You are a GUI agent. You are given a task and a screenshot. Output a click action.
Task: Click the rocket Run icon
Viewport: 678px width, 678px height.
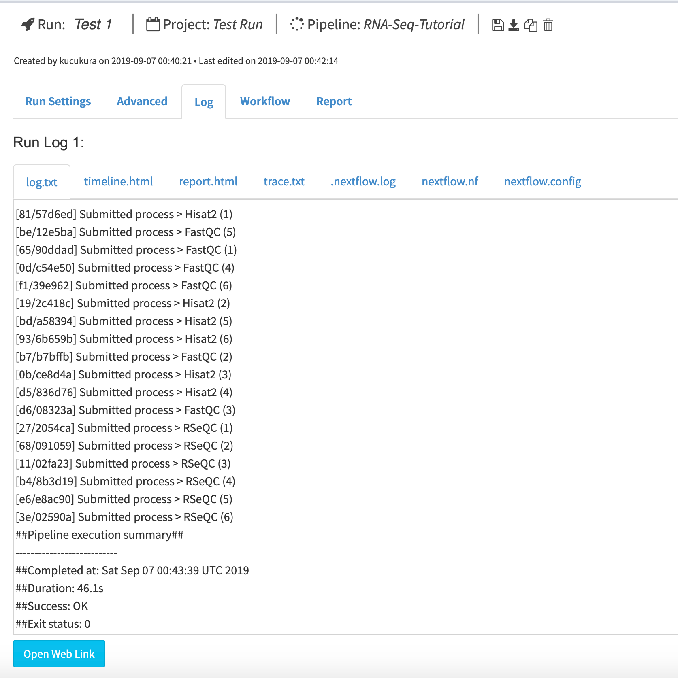pos(28,24)
